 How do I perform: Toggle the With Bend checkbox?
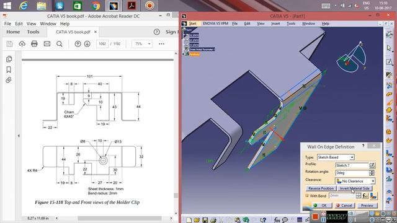click(307, 196)
